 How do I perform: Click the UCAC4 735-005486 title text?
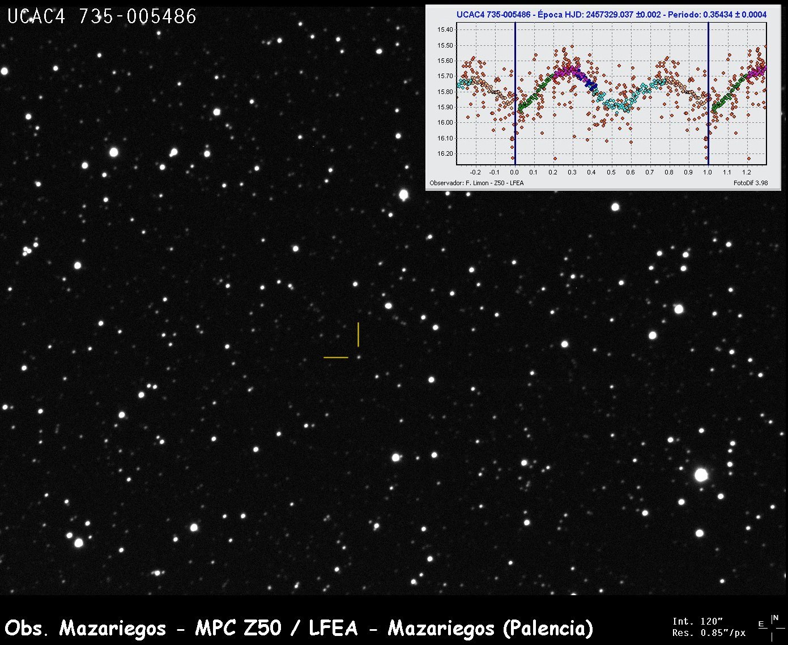(102, 16)
